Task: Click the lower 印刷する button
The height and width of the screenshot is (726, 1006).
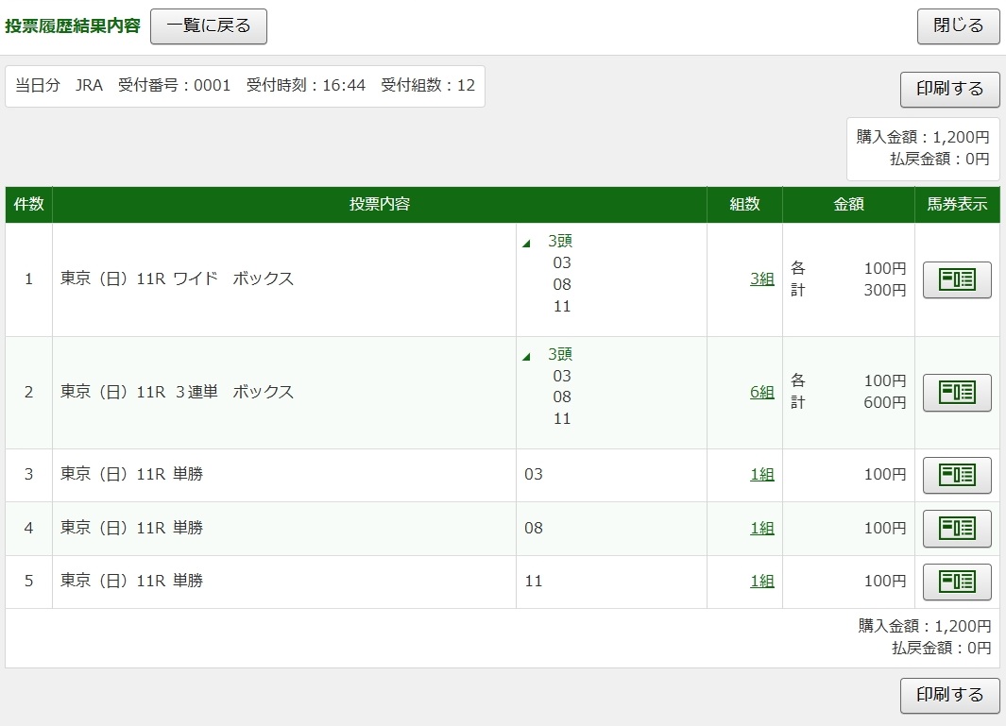Action: 949,695
